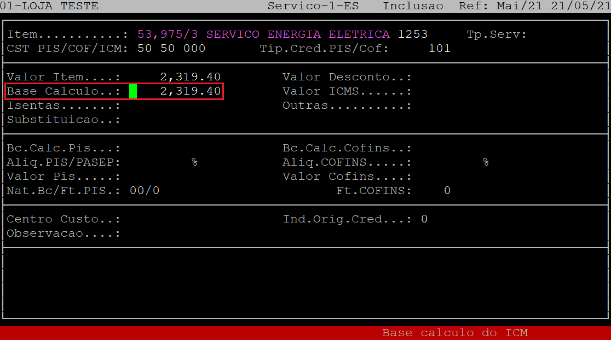The image size is (611, 340).
Task: Click the Valor Item amount 2,319.40
Action: click(190, 77)
